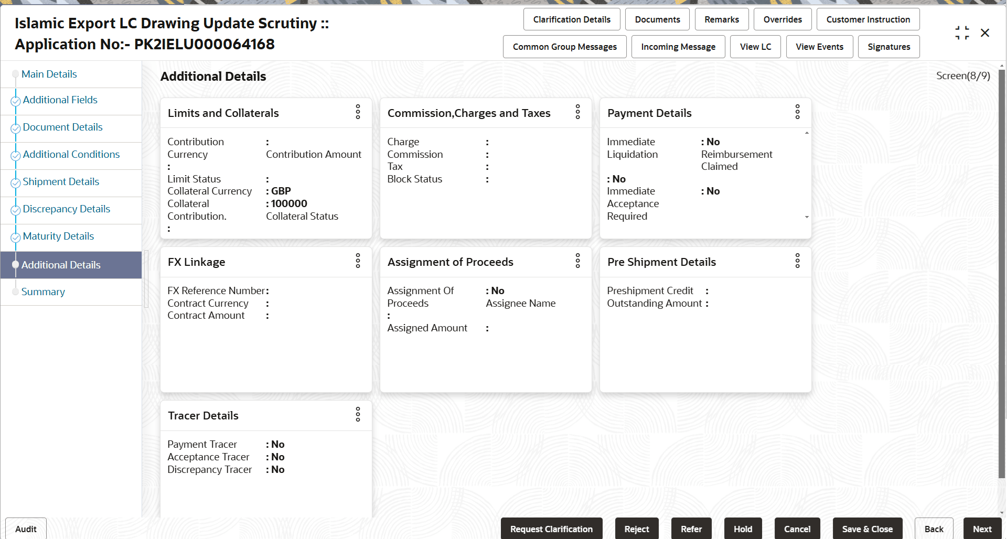
Task: Open the Payment Details options menu
Action: click(x=797, y=112)
